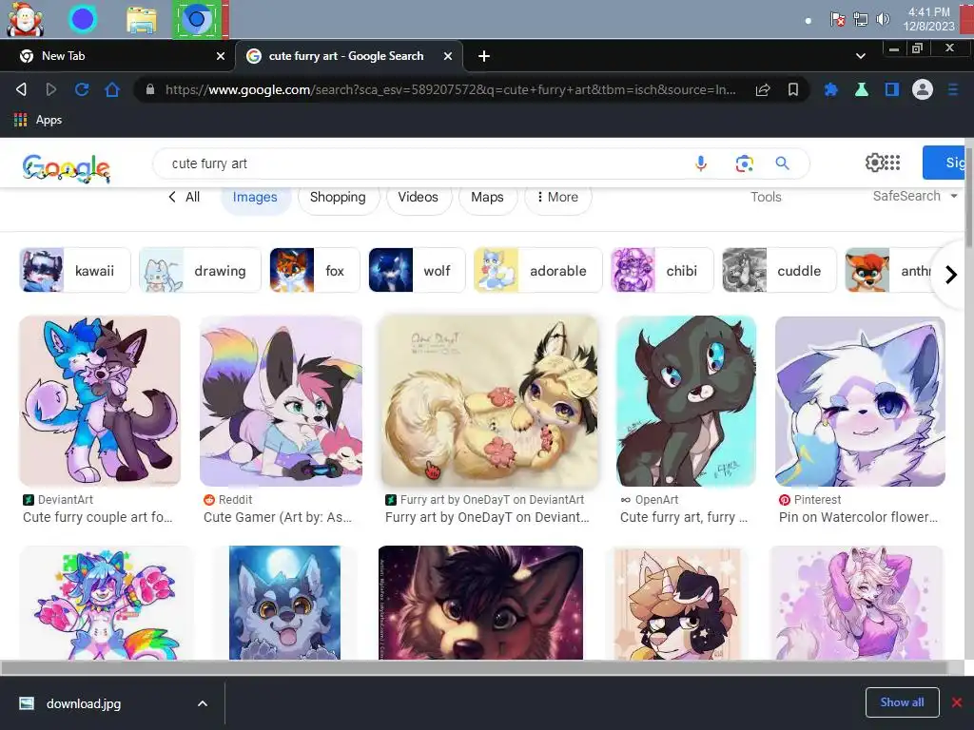Viewport: 974px width, 730px height.
Task: Click the purple circle taskbar icon
Action: [x=83, y=19]
